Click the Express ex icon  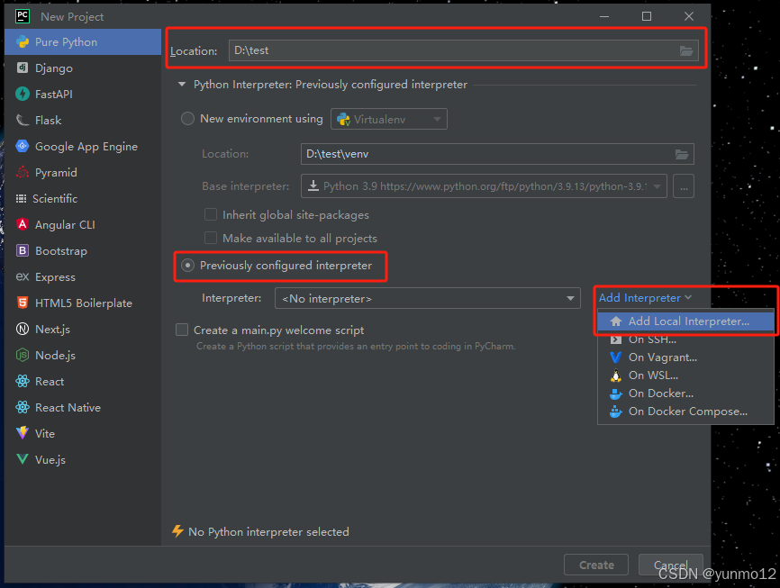coord(23,276)
